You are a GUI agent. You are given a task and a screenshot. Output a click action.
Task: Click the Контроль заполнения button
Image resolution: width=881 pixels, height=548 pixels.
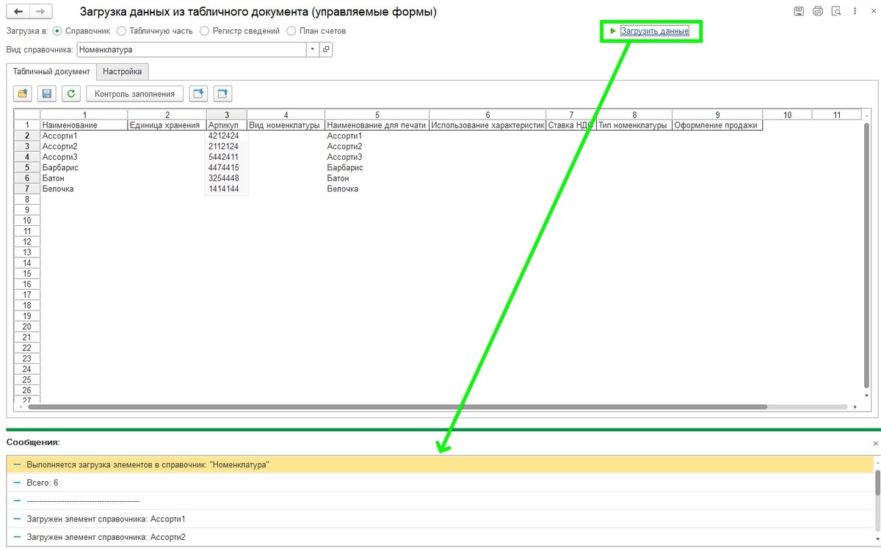pos(135,93)
